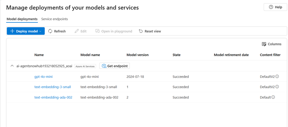Image resolution: width=288 pixels, height=127 pixels.
Task: Click the Content filter column header
Action: click(270, 55)
